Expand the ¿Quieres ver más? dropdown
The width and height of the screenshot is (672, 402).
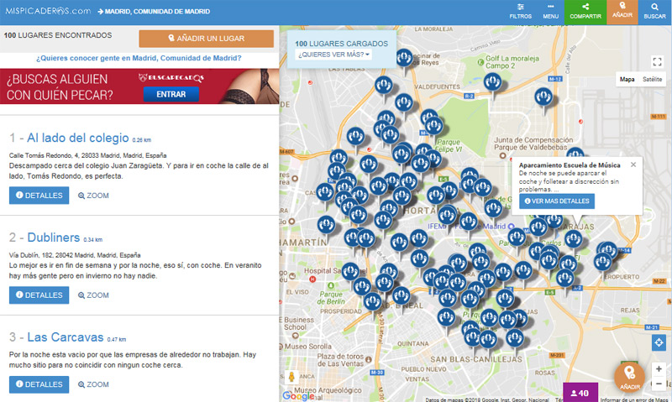pyautogui.click(x=333, y=55)
